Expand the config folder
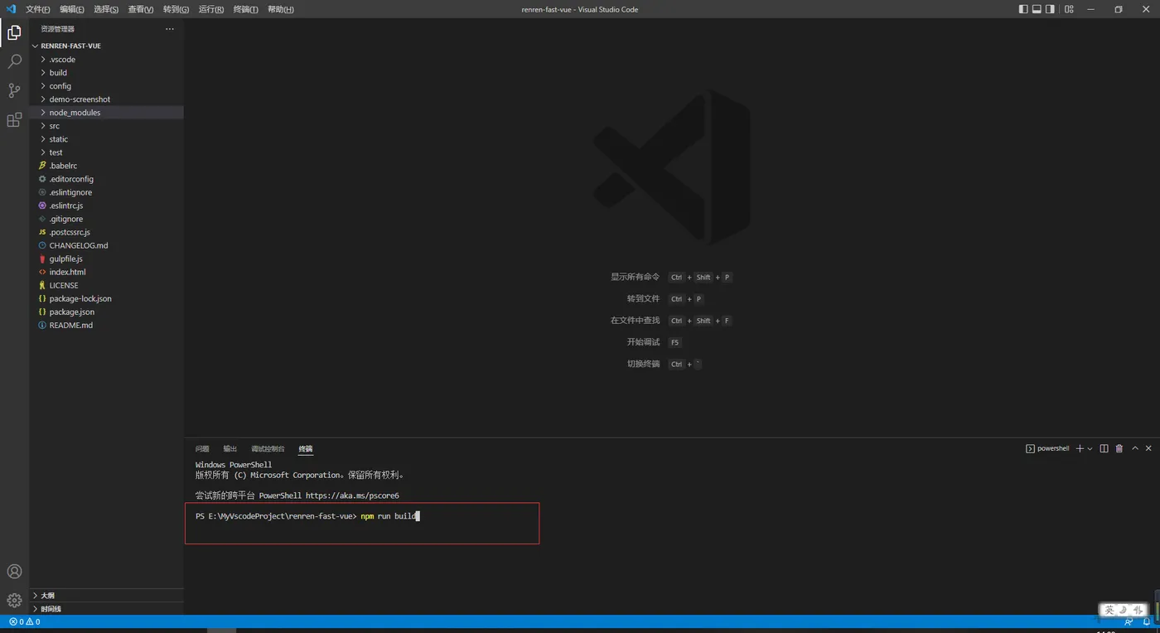 [106, 86]
